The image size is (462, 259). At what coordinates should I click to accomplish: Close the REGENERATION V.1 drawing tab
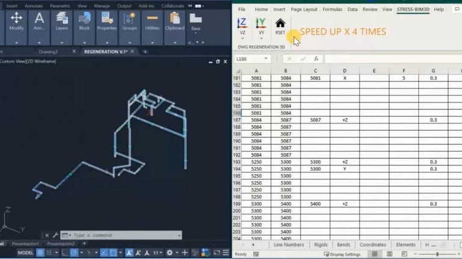132,52
